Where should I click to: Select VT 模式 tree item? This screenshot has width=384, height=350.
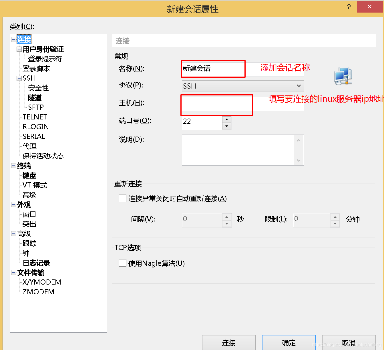click(x=35, y=185)
